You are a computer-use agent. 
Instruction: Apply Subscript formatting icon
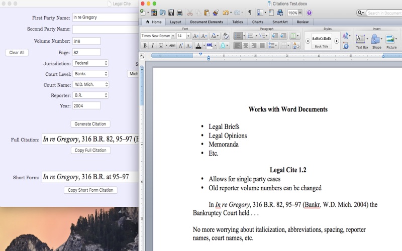(x=189, y=46)
